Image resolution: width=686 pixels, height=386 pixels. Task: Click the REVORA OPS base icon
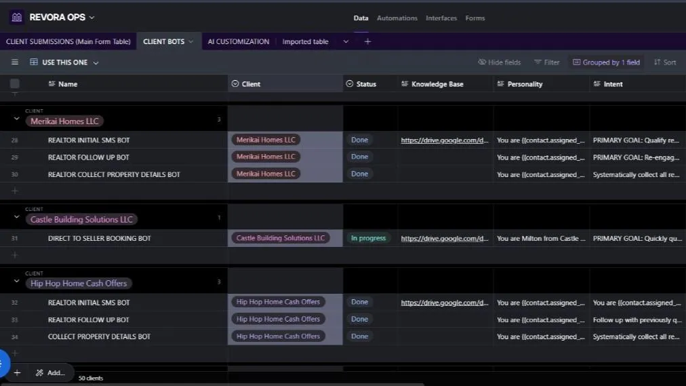point(17,17)
